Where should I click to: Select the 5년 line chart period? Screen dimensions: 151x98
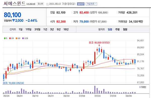tap(59, 29)
